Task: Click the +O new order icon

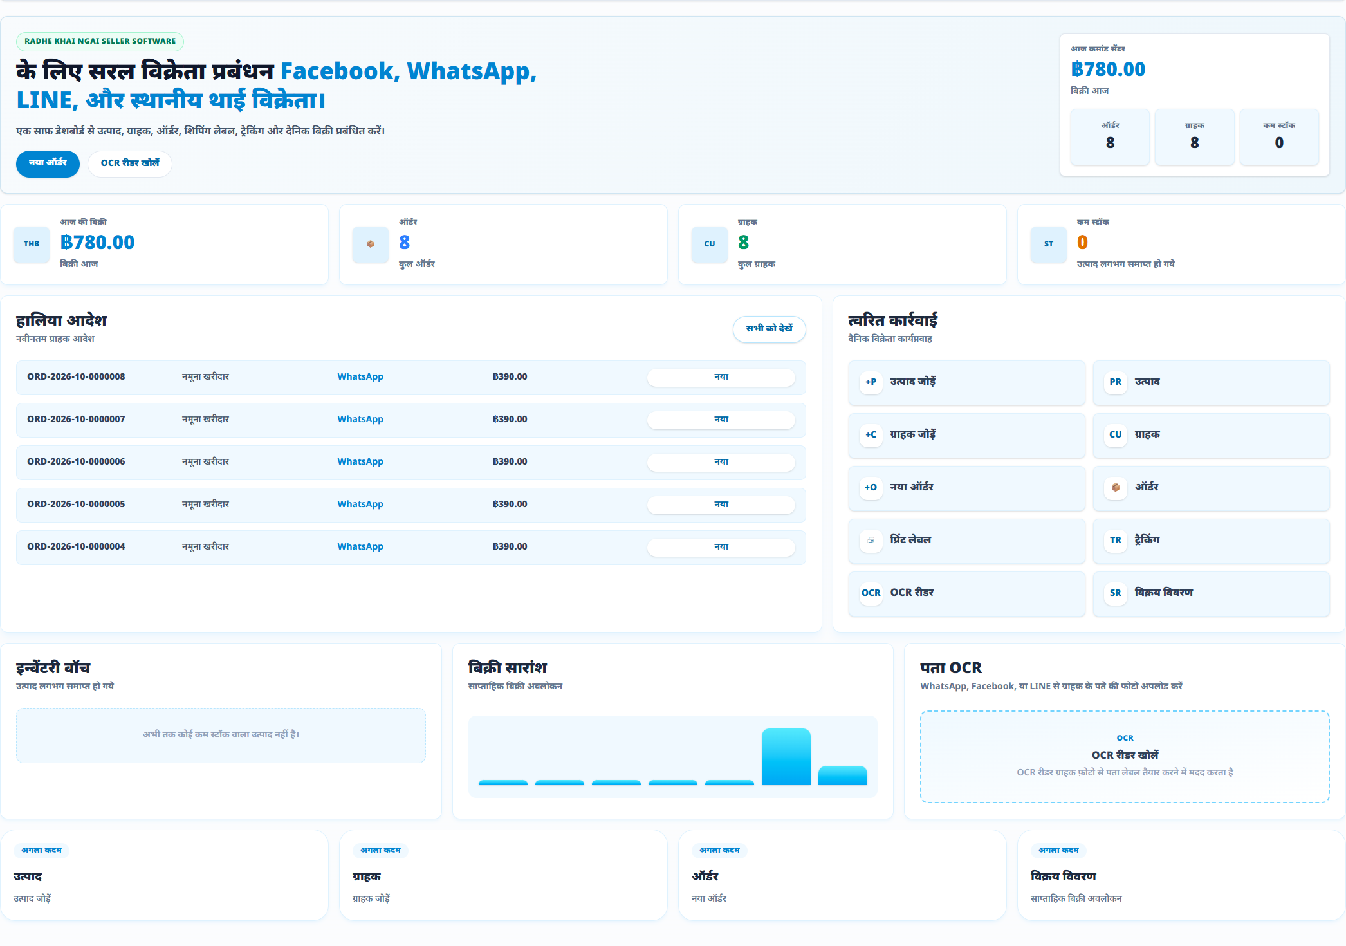Action: [871, 487]
